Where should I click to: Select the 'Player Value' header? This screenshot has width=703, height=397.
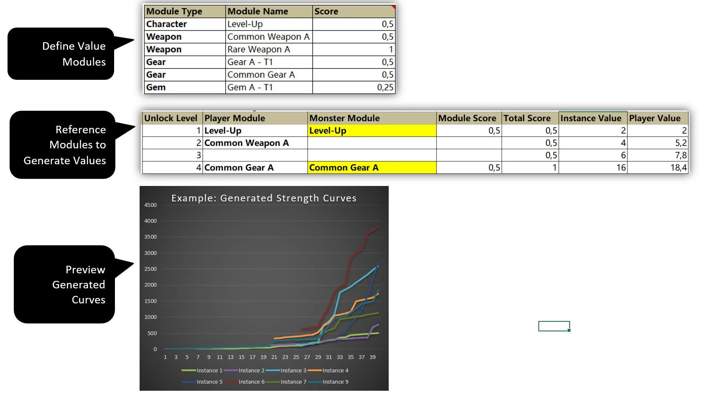pos(658,118)
